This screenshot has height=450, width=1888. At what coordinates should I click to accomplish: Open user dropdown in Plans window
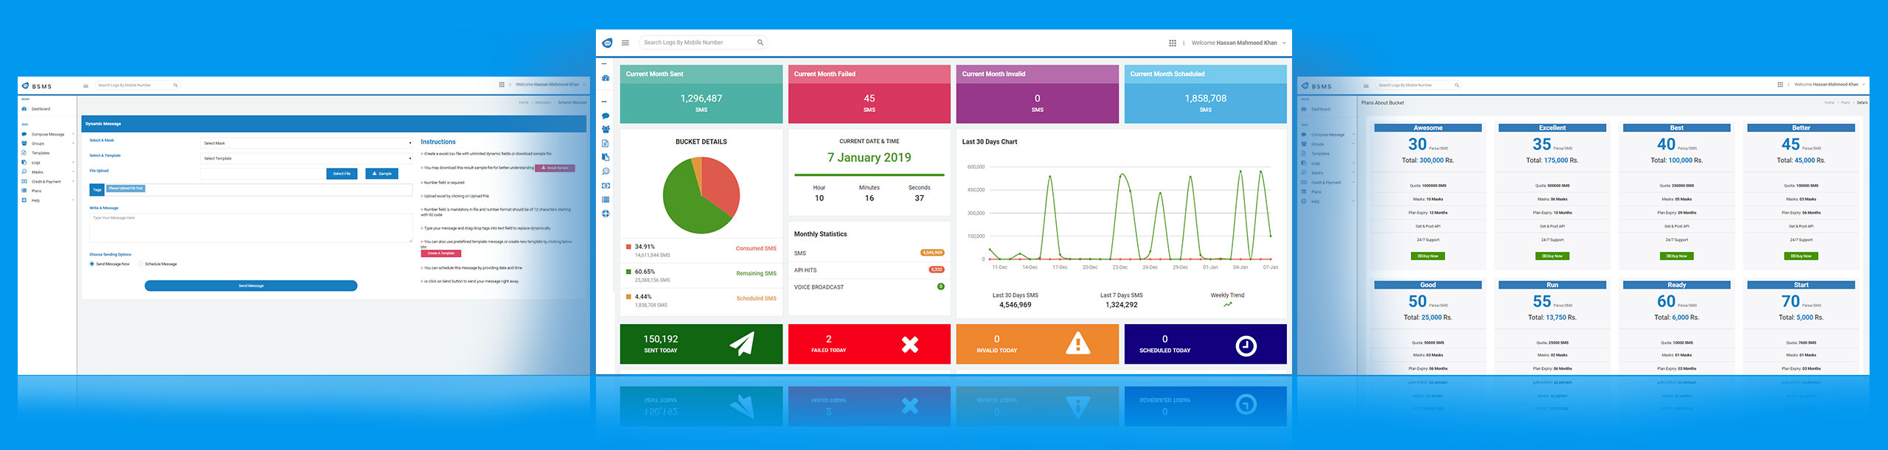point(1829,85)
